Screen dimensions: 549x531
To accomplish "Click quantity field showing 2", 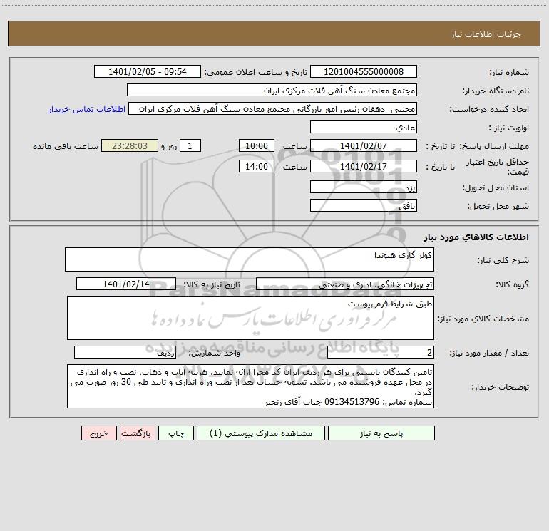I will (381, 353).
